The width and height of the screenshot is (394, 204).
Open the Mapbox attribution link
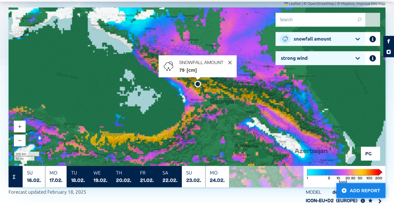coord(347,3)
